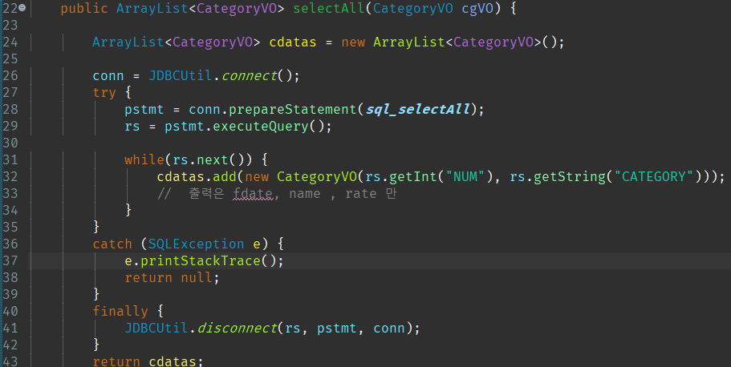Click the 'new' keyword on line 24
731x367 pixels.
(x=353, y=42)
